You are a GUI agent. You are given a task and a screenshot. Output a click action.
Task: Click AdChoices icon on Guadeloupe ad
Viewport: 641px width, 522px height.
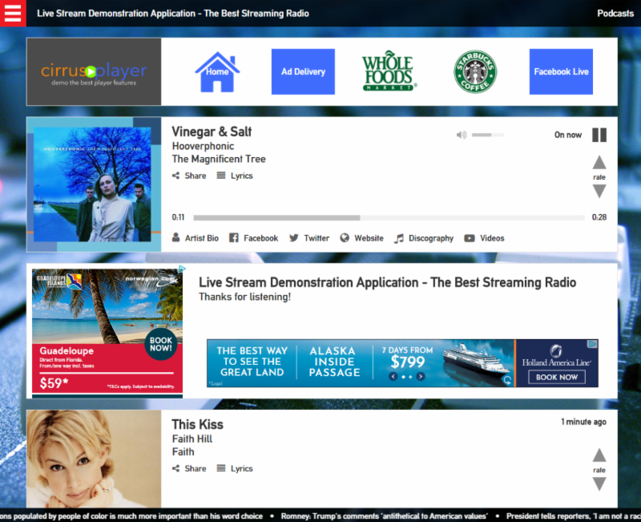[182, 269]
